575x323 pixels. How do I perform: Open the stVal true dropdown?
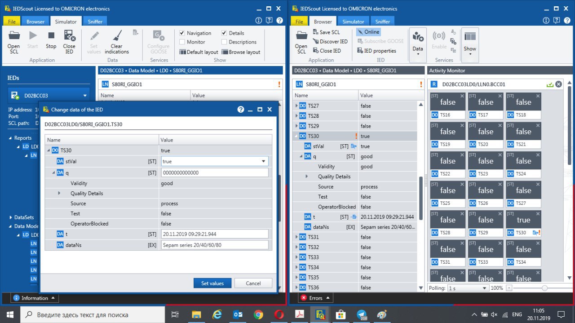coord(263,161)
